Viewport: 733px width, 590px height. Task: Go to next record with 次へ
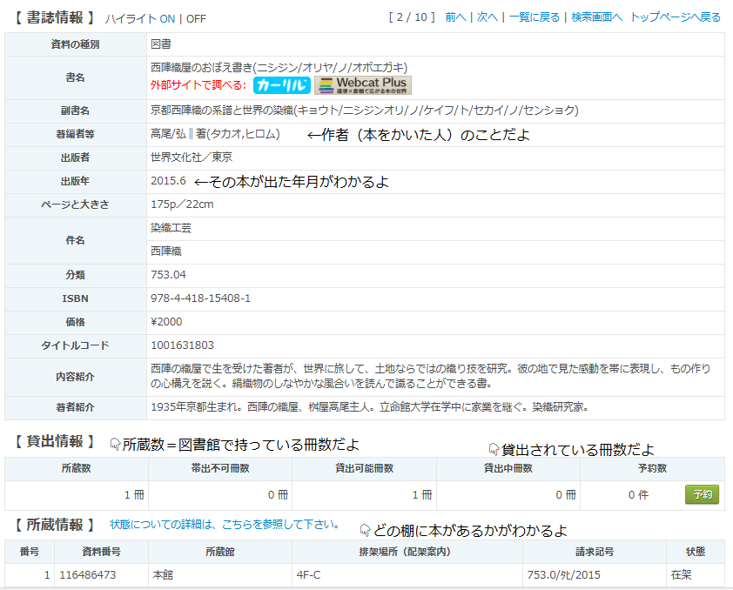click(x=487, y=17)
